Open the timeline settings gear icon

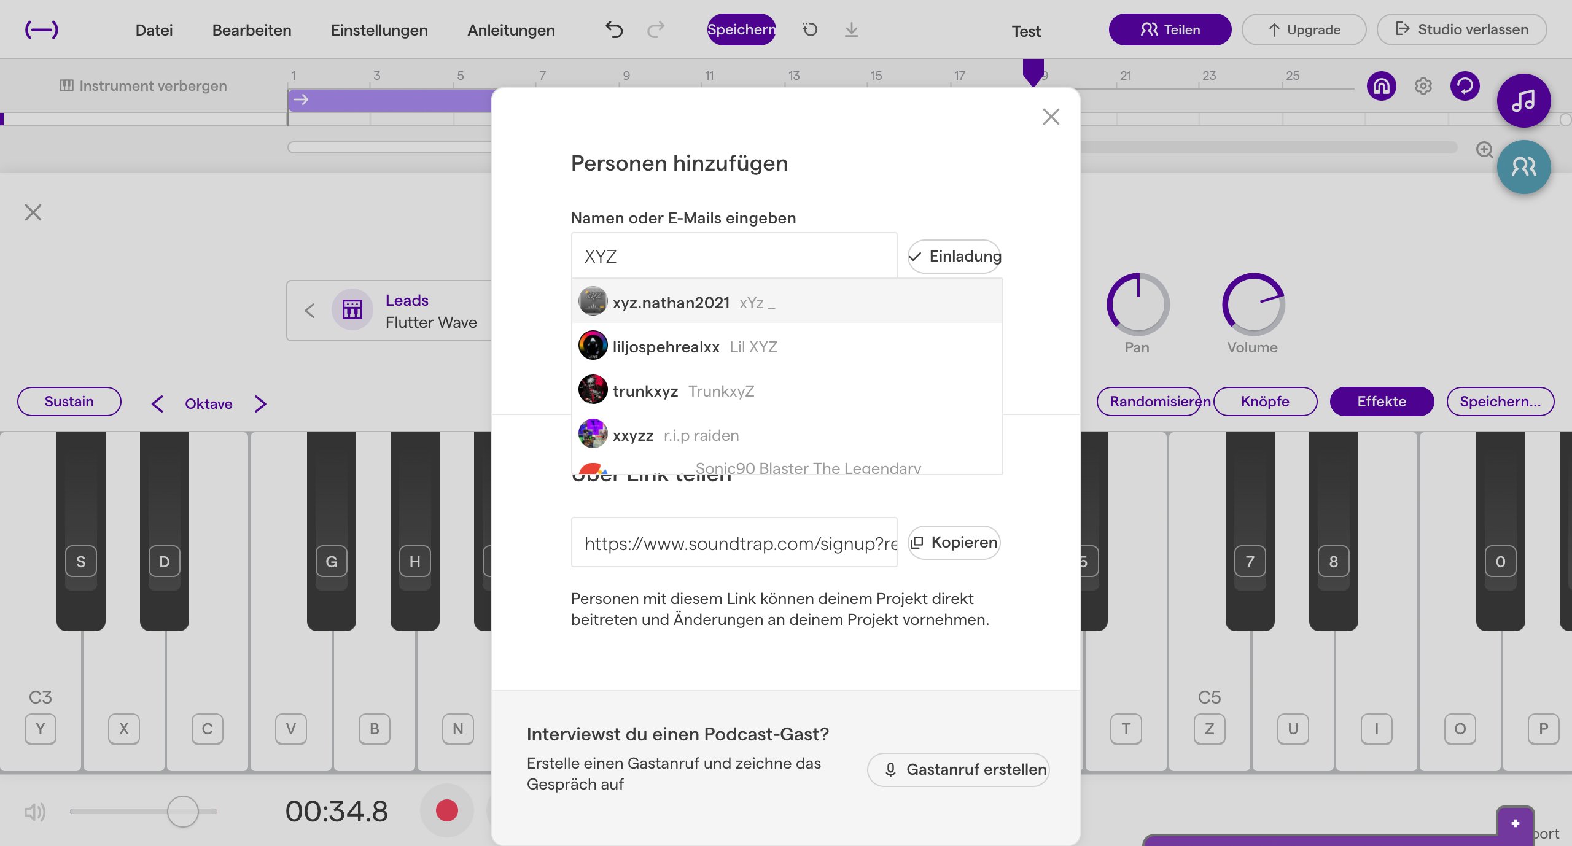tap(1423, 86)
